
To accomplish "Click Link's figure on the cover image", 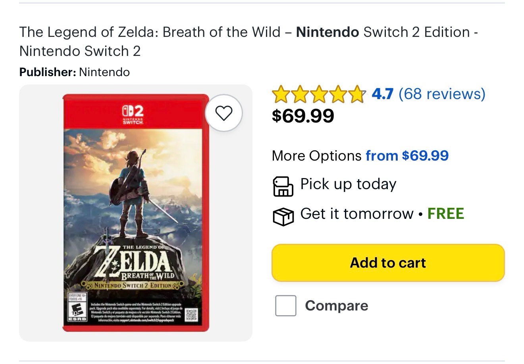I will 126,190.
